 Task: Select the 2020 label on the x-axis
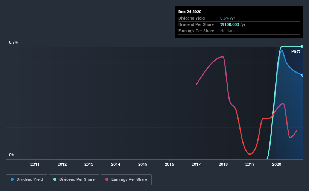coord(277,164)
